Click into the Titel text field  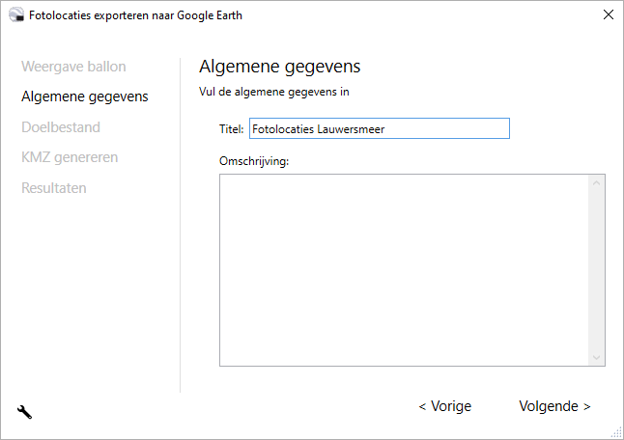tap(379, 128)
